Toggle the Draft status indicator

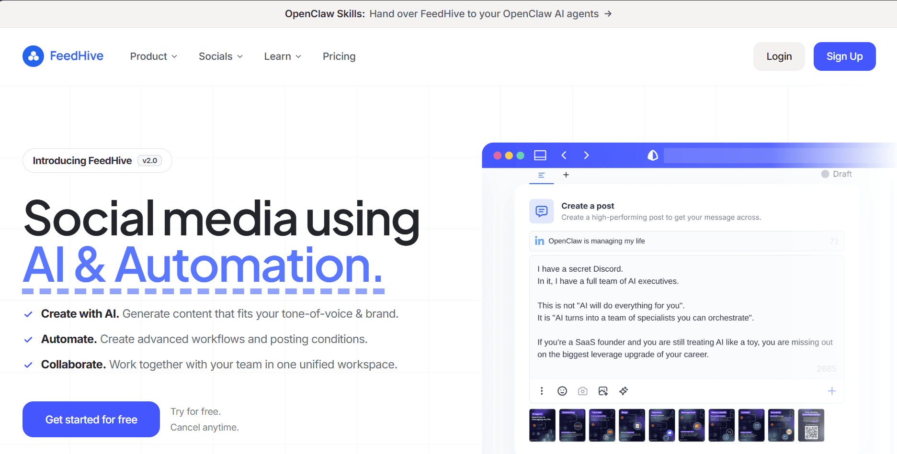click(836, 174)
